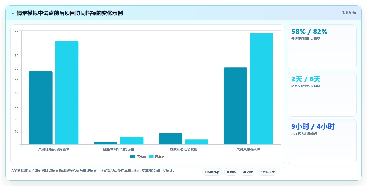Click the 50 y-axis tick label
The image size is (367, 186).
pos(16,81)
